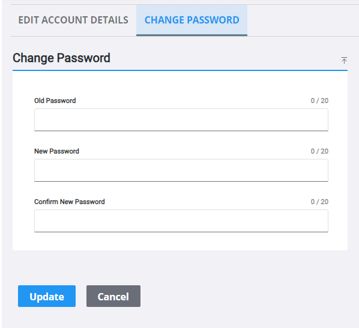Cancel the password change
This screenshot has width=359, height=328.
coord(113,296)
